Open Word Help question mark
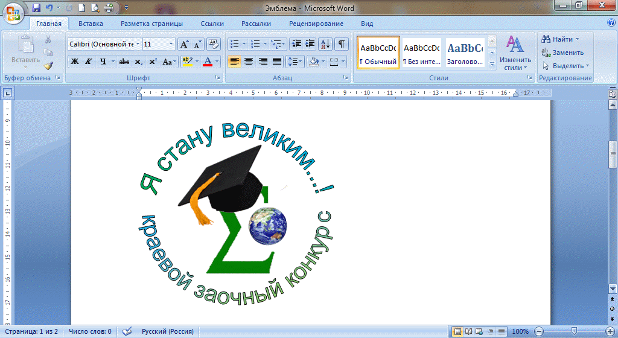This screenshot has height=338, width=618. tap(611, 23)
